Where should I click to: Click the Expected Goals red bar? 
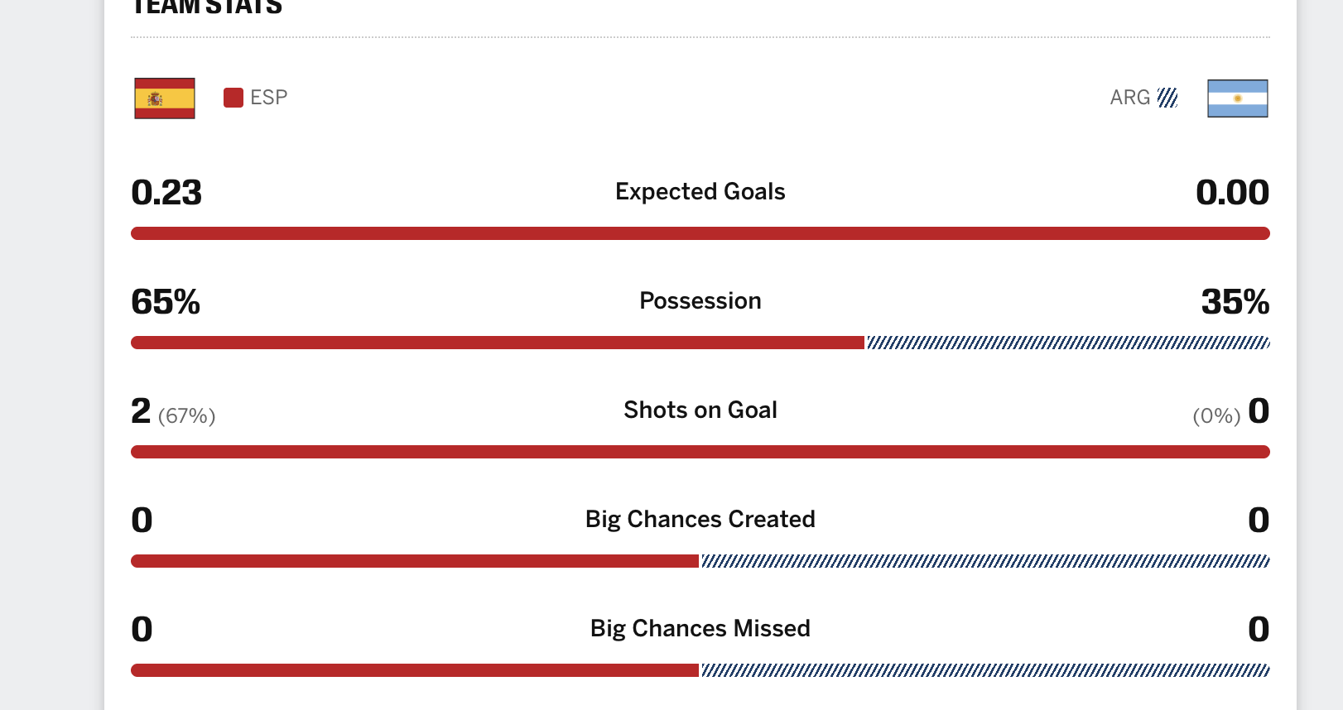(700, 233)
